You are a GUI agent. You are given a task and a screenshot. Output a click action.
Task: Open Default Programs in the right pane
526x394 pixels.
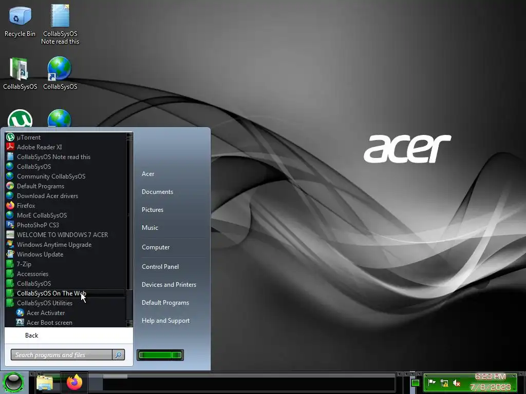click(x=165, y=303)
